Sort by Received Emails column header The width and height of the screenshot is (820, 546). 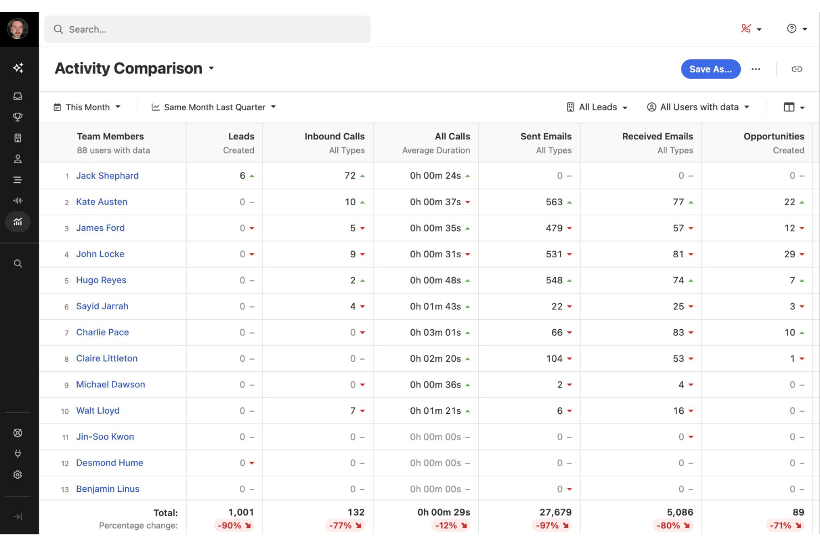tap(641, 143)
